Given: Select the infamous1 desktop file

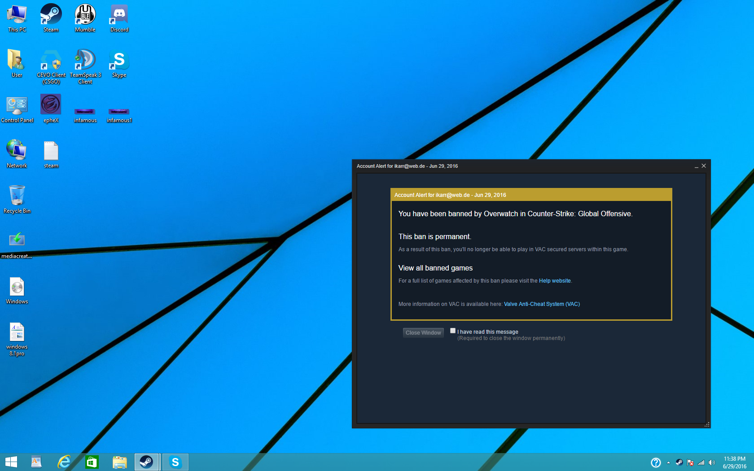Looking at the screenshot, I should tap(119, 115).
